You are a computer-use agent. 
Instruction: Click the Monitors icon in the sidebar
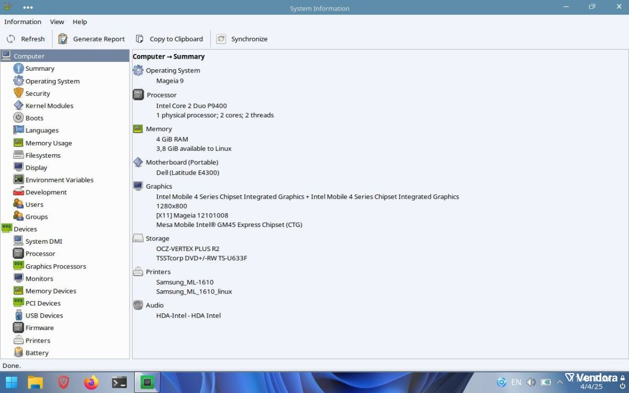(x=18, y=278)
